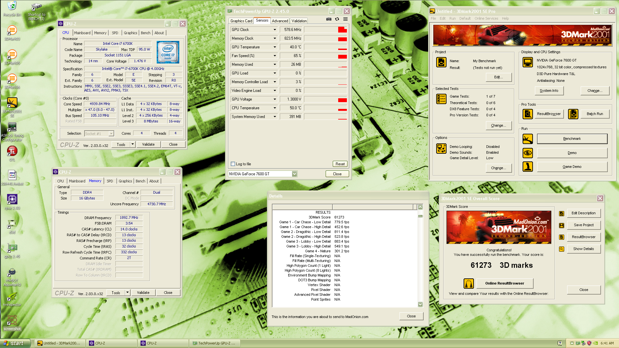Click the Online ResultBrowser button
The image size is (619, 348).
(x=505, y=284)
